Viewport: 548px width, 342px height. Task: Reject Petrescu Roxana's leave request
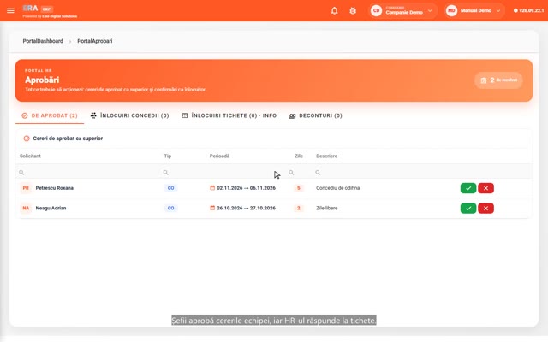[485, 188]
